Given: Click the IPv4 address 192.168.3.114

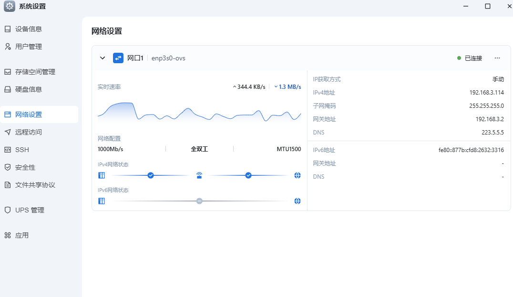Looking at the screenshot, I should pos(486,93).
